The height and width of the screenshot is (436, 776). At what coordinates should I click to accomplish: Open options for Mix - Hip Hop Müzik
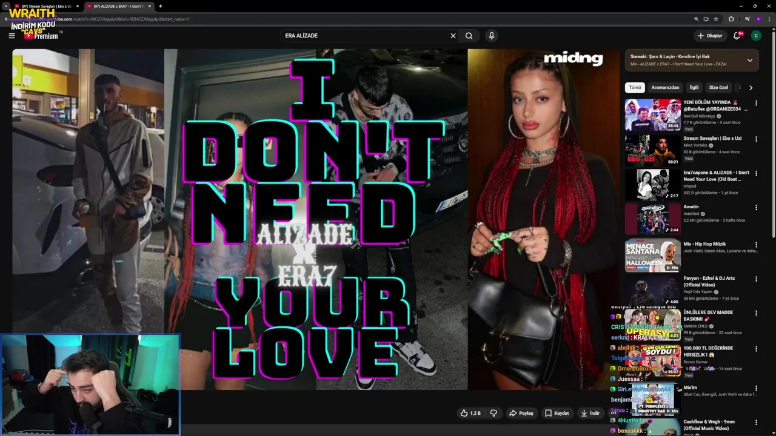click(x=756, y=245)
